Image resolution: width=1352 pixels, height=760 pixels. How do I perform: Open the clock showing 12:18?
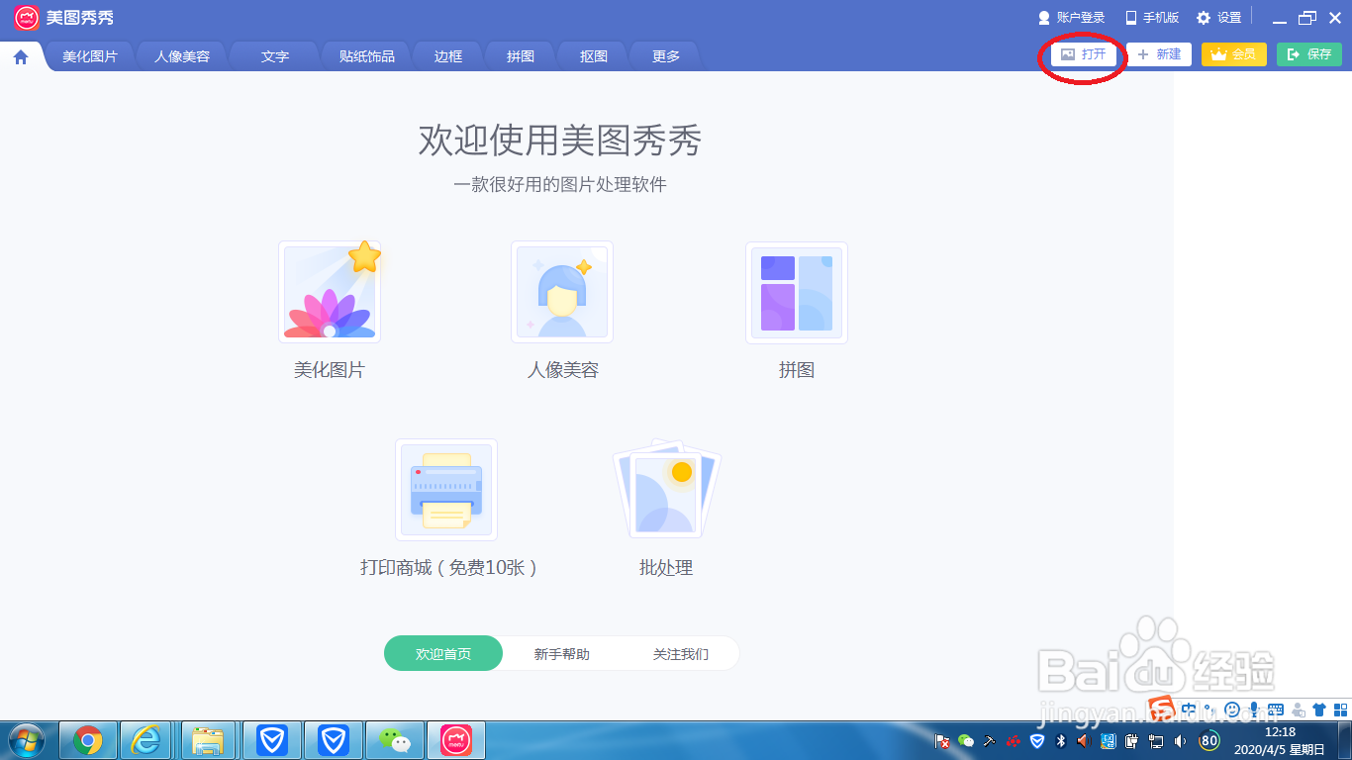point(1279,741)
